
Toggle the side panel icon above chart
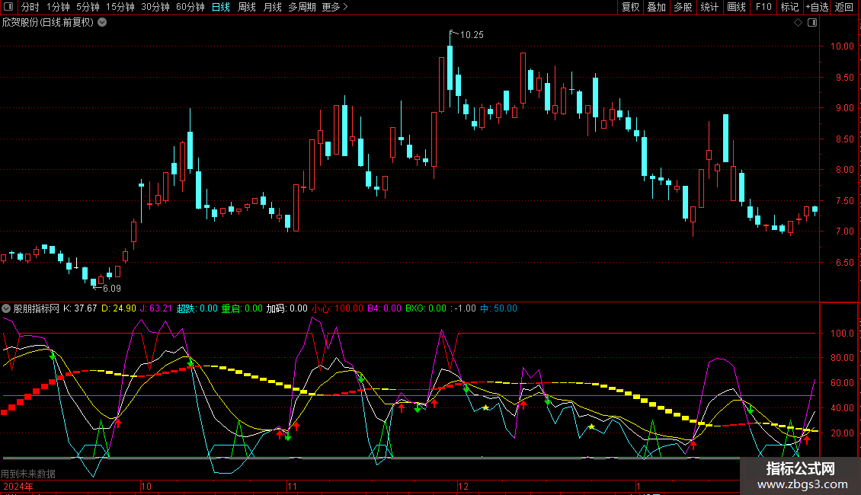[812, 23]
